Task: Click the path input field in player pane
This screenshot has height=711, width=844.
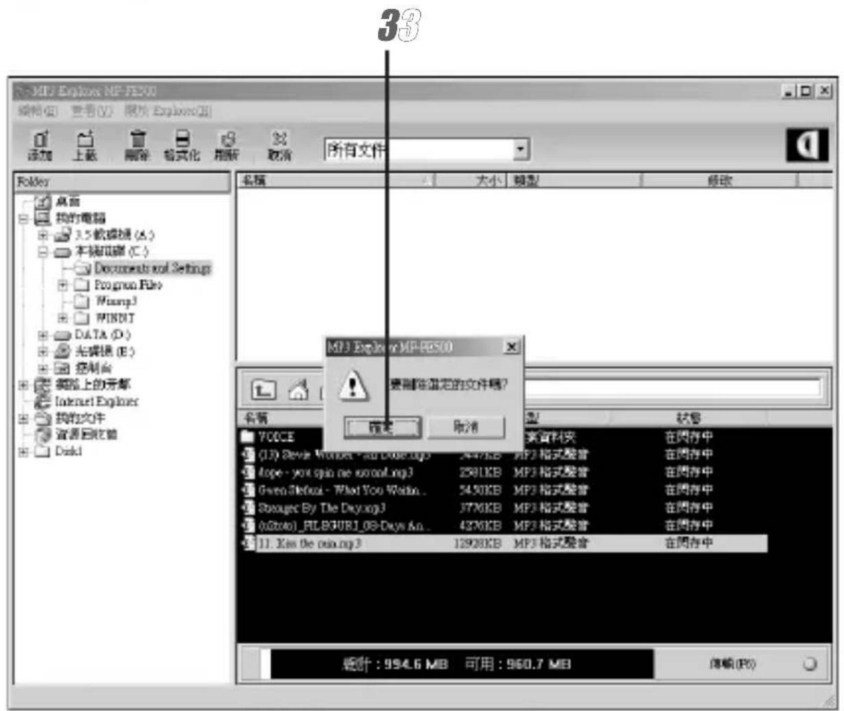Action: 673,389
